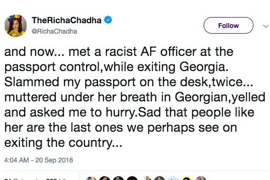Click the first liker avatar with orange background
270x180 pixels.
click(91, 178)
